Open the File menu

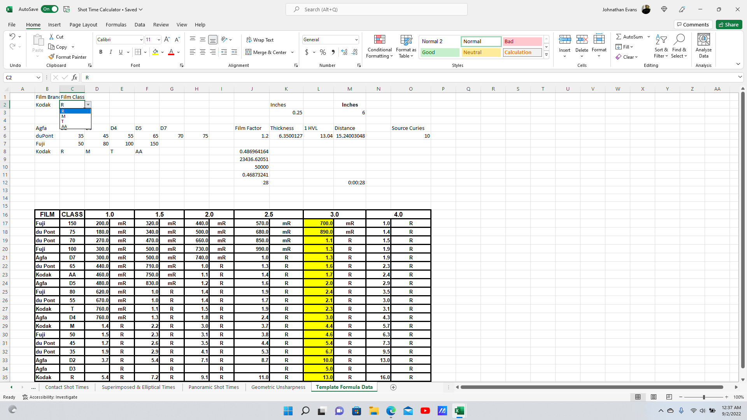[12, 24]
